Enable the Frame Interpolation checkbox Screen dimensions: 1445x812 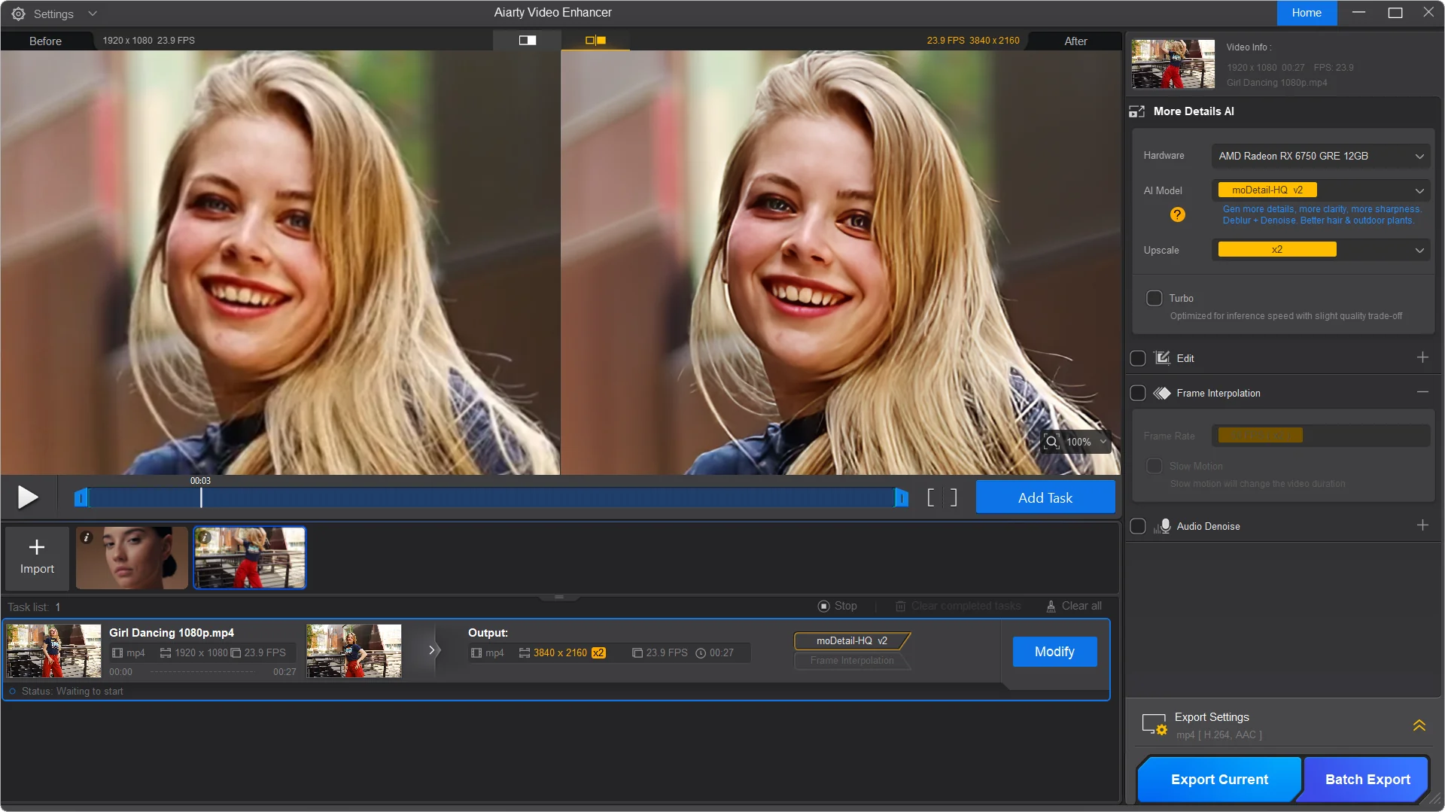point(1138,393)
